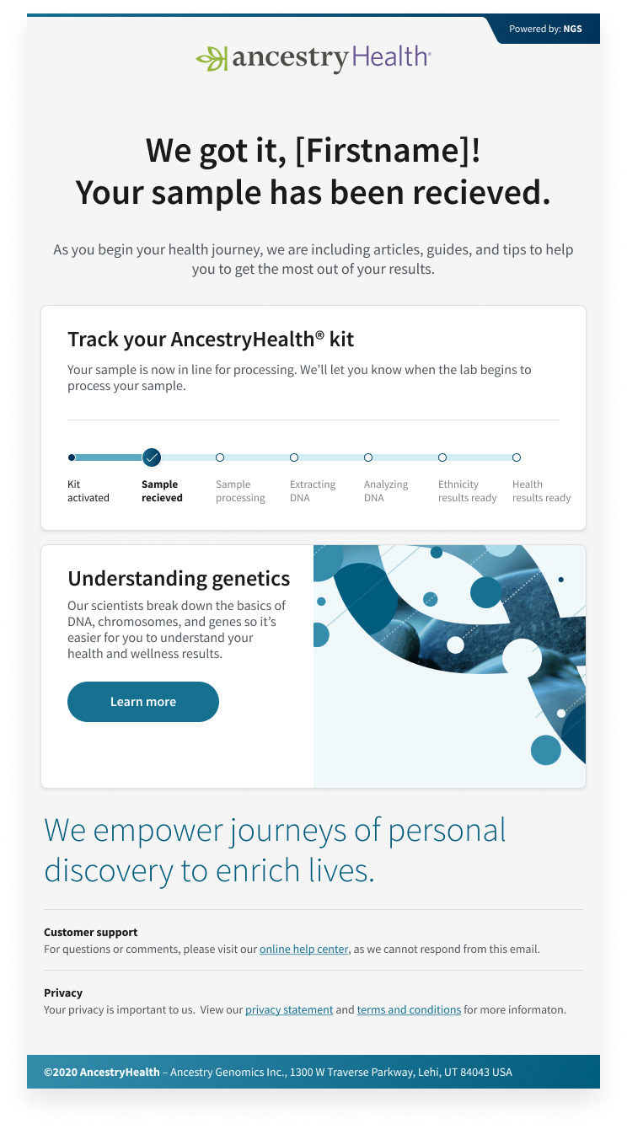This screenshot has width=627, height=1129.
Task: Click the filled progress bar segment
Action: (107, 457)
